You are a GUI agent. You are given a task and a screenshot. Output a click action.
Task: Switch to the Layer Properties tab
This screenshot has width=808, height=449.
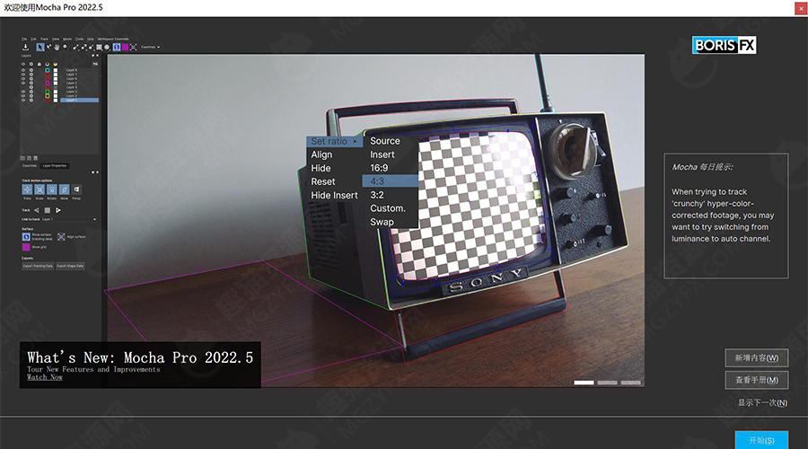(x=55, y=165)
